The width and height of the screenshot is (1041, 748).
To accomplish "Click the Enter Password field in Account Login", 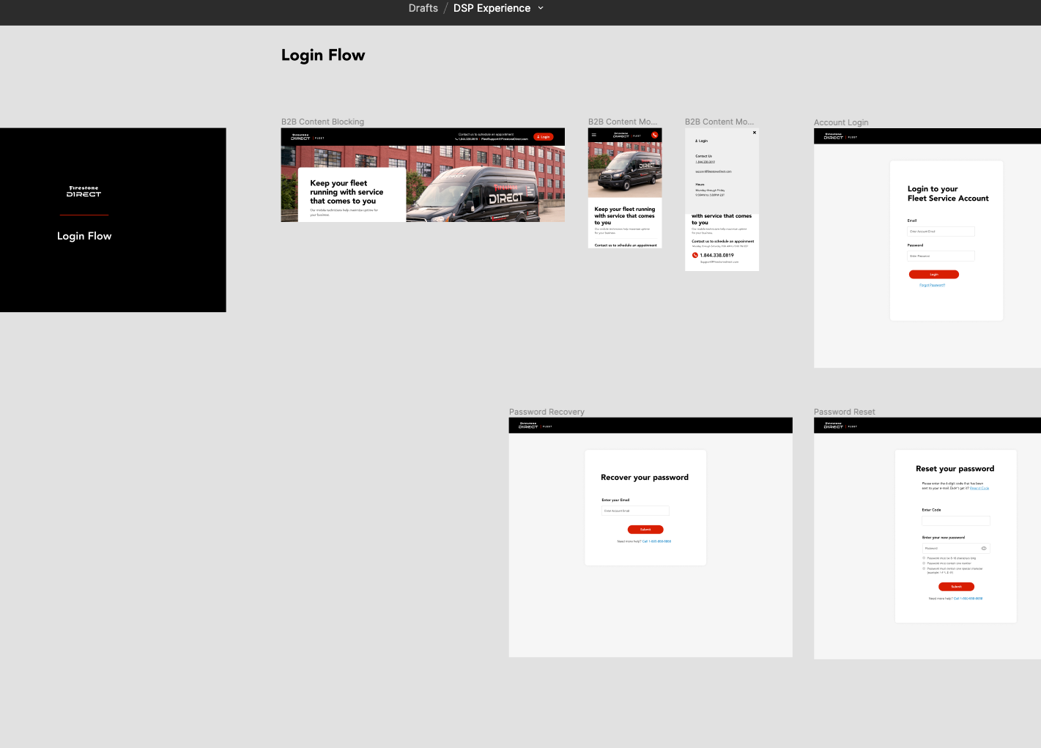I will pyautogui.click(x=941, y=256).
